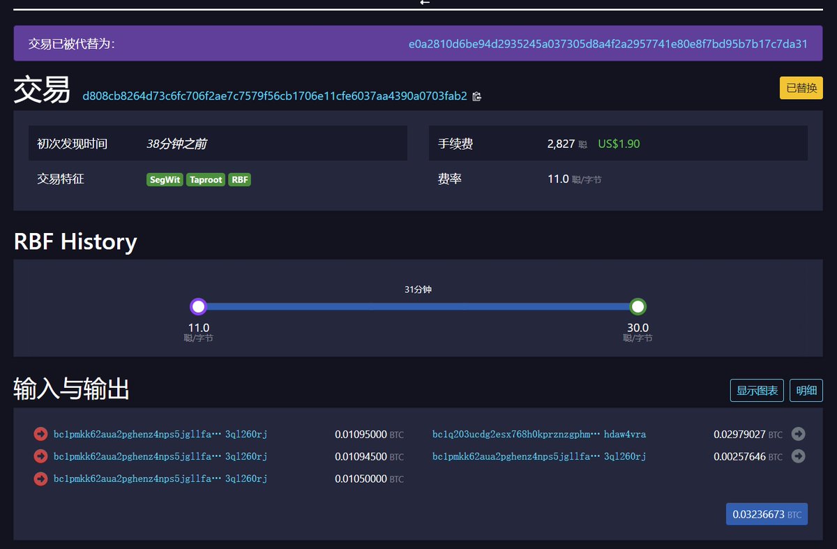Click red arrow of 0.01095000 BTC input

click(x=40, y=434)
